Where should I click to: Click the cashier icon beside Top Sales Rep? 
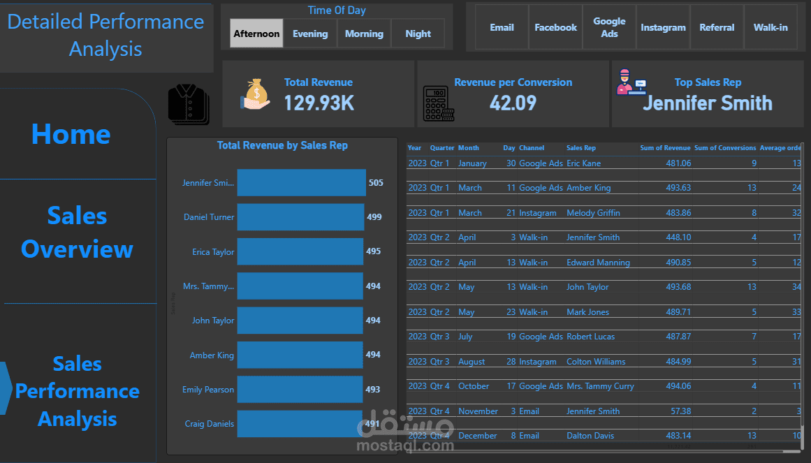pyautogui.click(x=631, y=82)
